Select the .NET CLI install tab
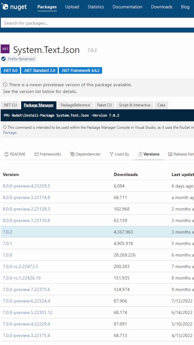This screenshot has height=345, width=194. pyautogui.click(x=10, y=105)
